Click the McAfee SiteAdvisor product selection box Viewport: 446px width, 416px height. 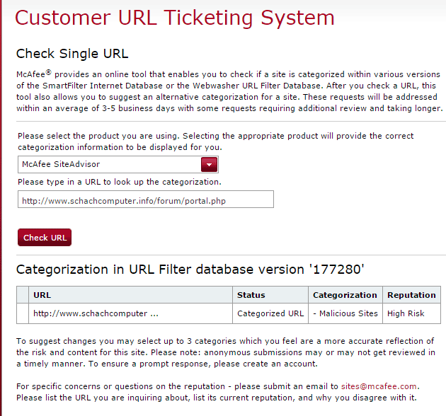point(110,165)
